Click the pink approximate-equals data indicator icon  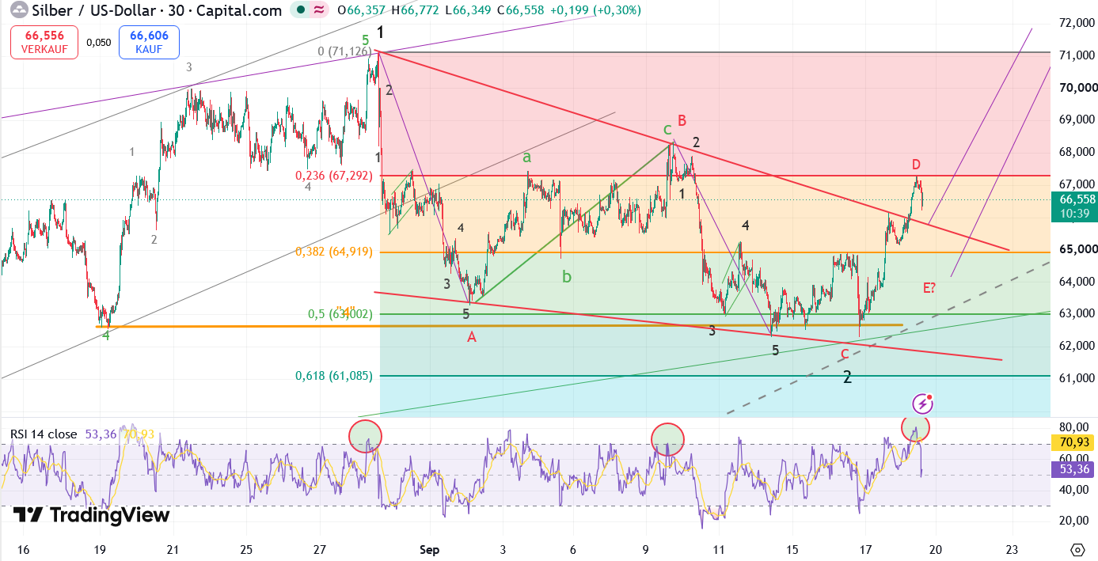click(318, 10)
